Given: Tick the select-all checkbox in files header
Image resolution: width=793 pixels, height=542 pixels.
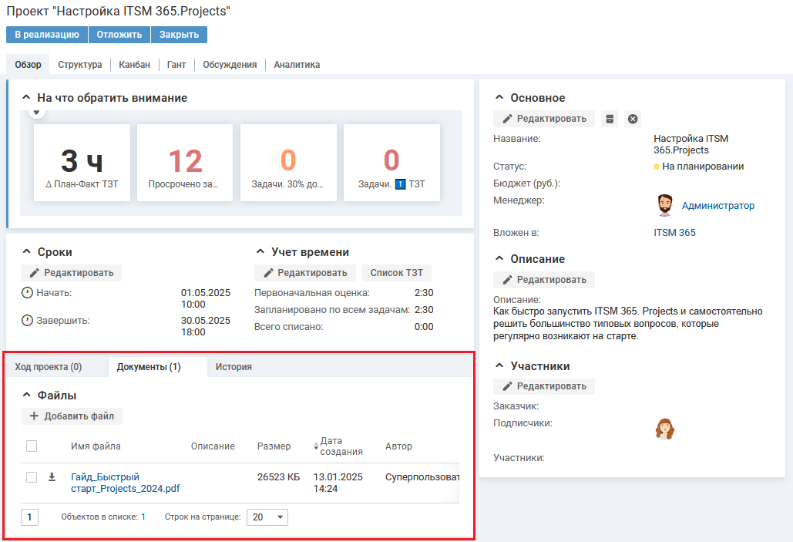Looking at the screenshot, I should 32,446.
